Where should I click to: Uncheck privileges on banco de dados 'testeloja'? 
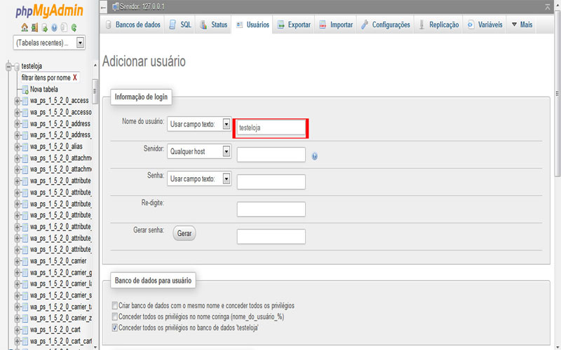click(114, 328)
